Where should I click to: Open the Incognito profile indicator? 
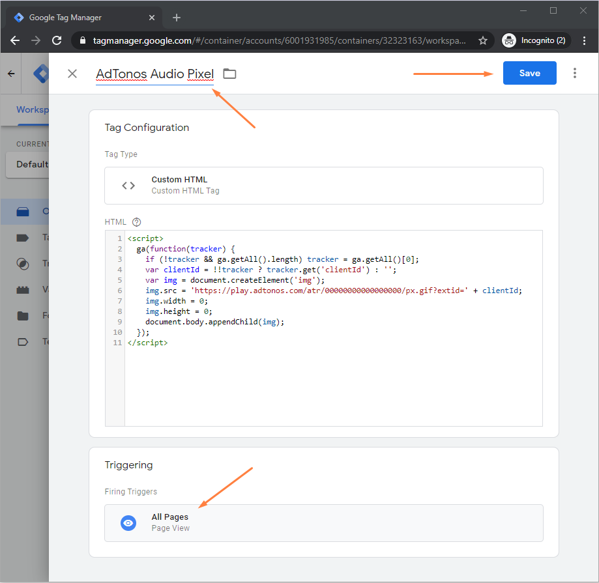point(536,40)
